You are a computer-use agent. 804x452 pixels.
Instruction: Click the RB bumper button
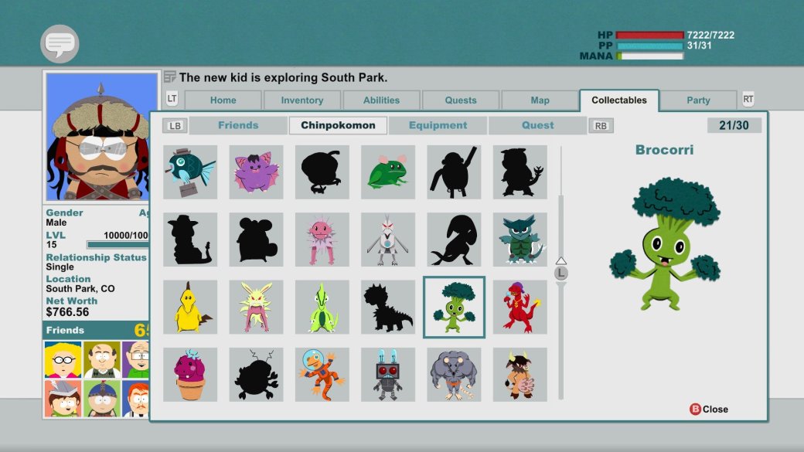pos(601,125)
